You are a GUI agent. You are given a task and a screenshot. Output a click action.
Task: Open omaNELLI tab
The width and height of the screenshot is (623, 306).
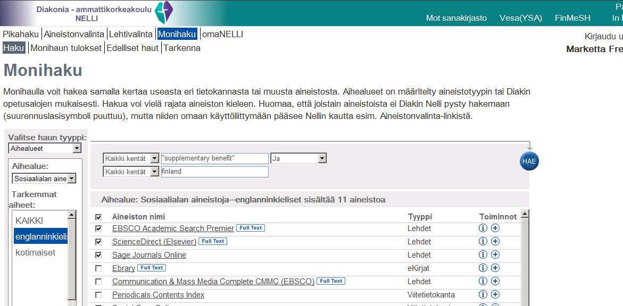(222, 35)
